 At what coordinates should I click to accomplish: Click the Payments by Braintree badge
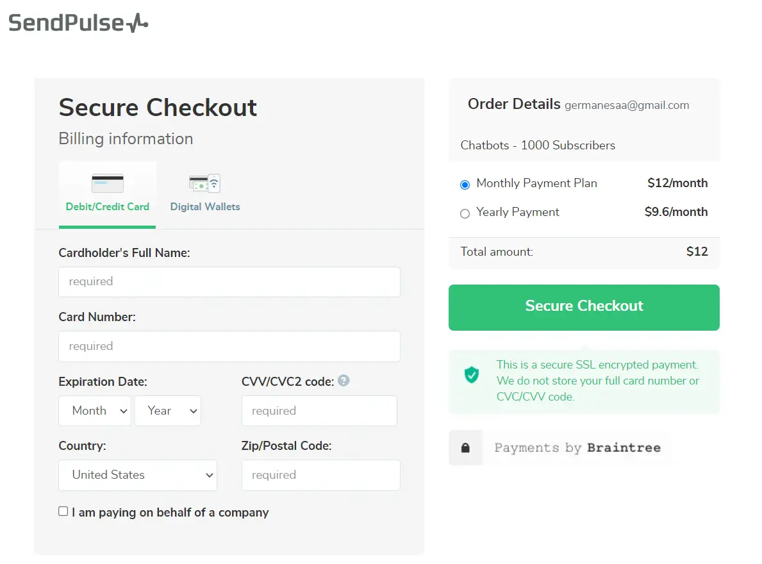577,448
